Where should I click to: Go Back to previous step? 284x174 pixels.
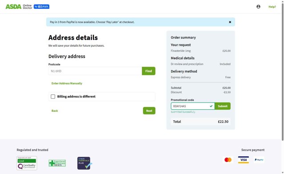pyautogui.click(x=55, y=111)
